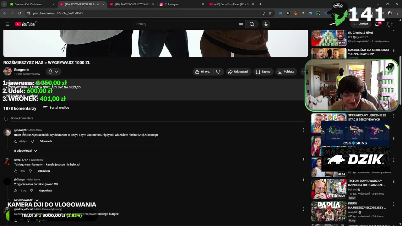Screen dimensions: 402x226
Task: Open notification settings dropdown for Bungee
Action: pyautogui.click(x=53, y=72)
